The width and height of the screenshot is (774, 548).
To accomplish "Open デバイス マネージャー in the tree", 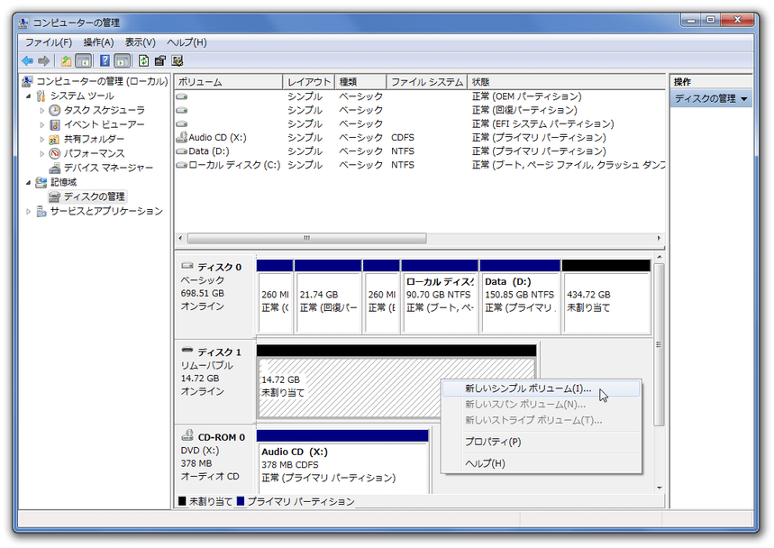I will point(108,168).
